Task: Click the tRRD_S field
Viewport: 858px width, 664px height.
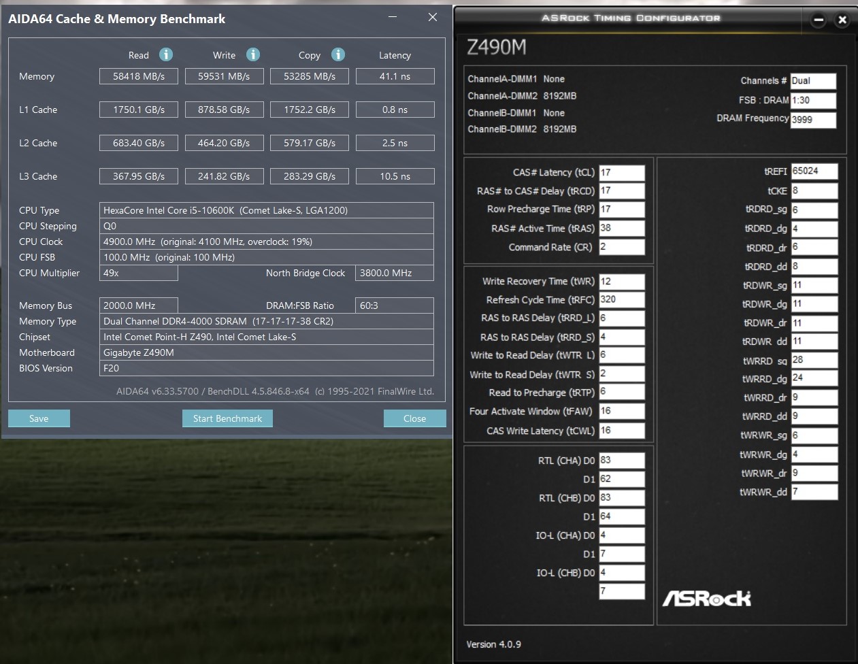Action: click(622, 337)
